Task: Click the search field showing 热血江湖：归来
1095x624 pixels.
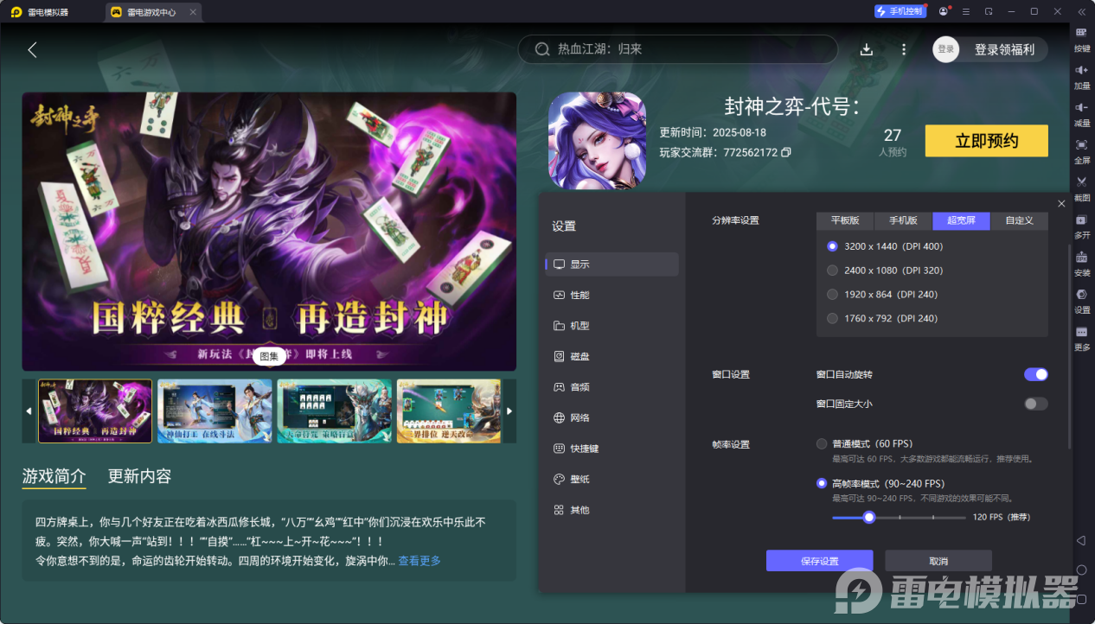Action: (677, 49)
